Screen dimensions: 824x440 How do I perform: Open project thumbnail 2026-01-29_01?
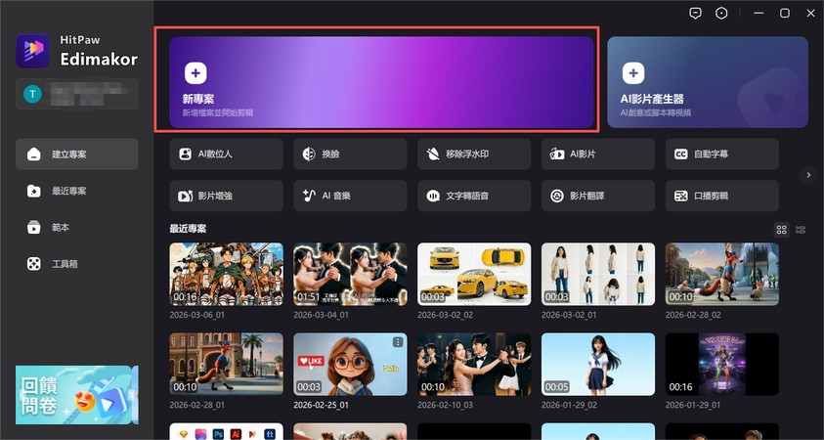pyautogui.click(x=722, y=364)
